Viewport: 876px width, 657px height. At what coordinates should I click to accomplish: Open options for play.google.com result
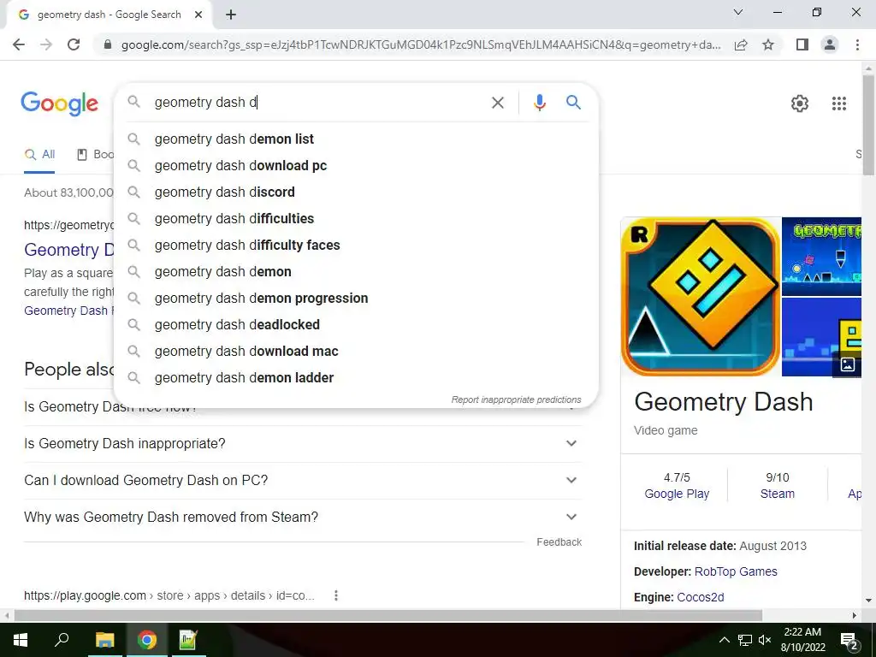(335, 595)
